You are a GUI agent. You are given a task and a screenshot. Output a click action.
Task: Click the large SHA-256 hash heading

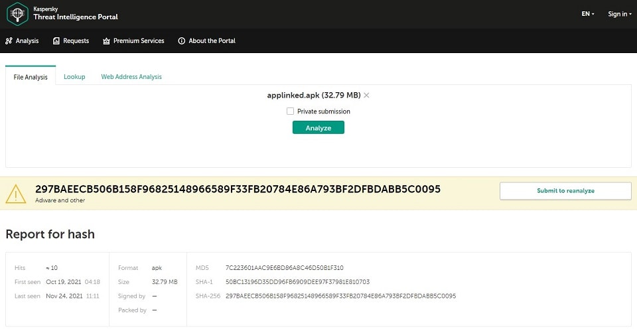(238, 189)
